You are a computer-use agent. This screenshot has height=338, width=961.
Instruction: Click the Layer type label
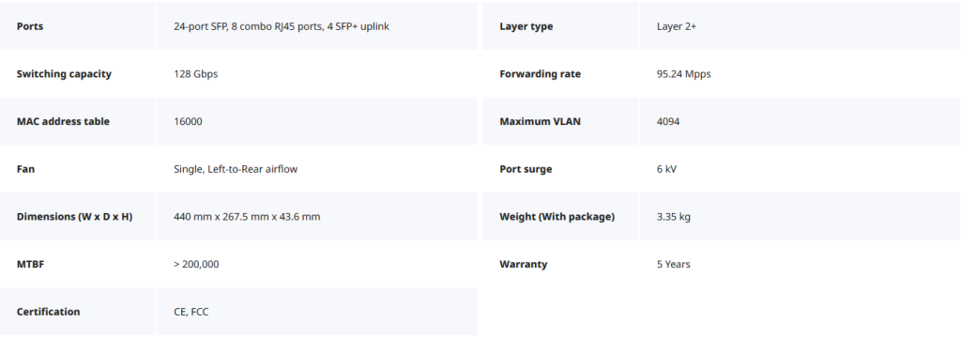[x=526, y=26]
